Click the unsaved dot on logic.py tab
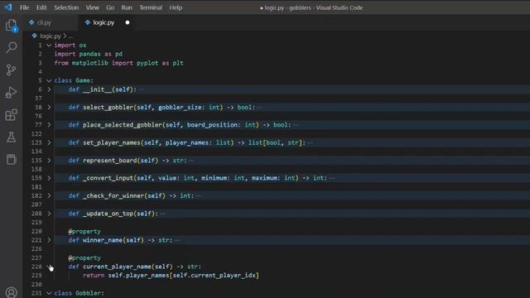 [x=128, y=22]
